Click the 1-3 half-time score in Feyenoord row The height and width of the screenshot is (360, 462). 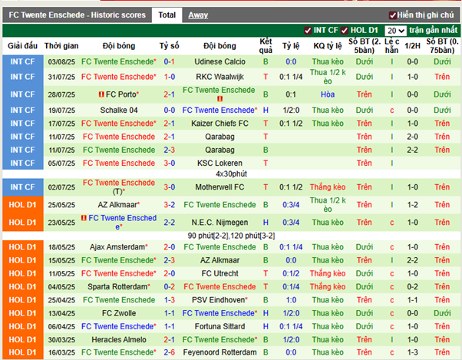click(413, 352)
